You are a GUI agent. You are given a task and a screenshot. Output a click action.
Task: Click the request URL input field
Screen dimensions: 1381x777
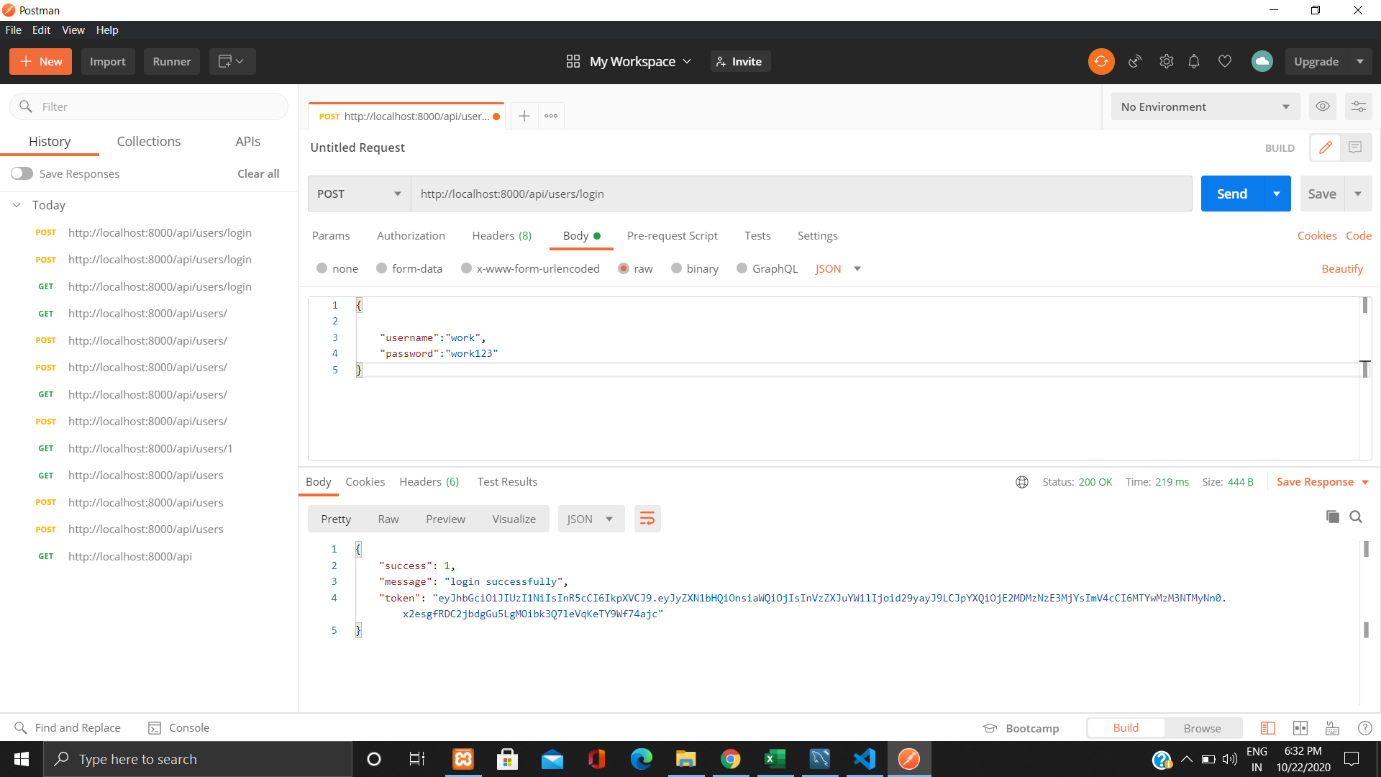click(801, 194)
